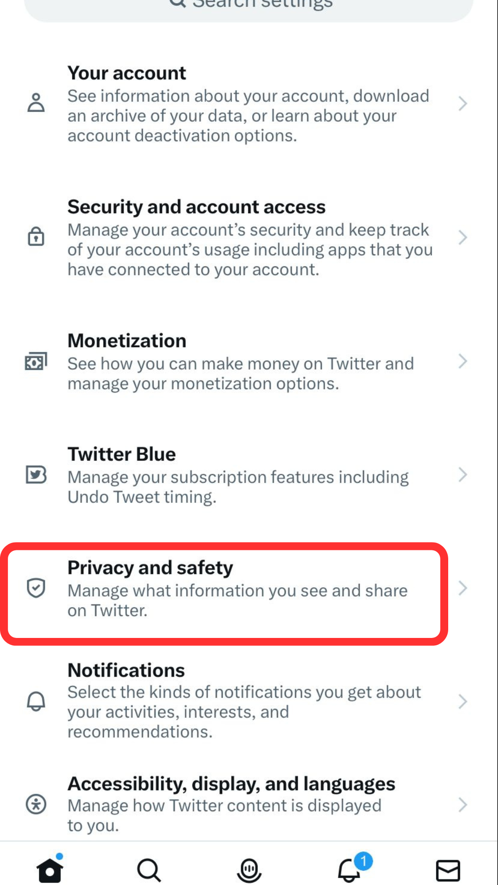Viewport: 498px width, 885px height.
Task: Open Accessibility, display, and languages
Action: tap(249, 804)
